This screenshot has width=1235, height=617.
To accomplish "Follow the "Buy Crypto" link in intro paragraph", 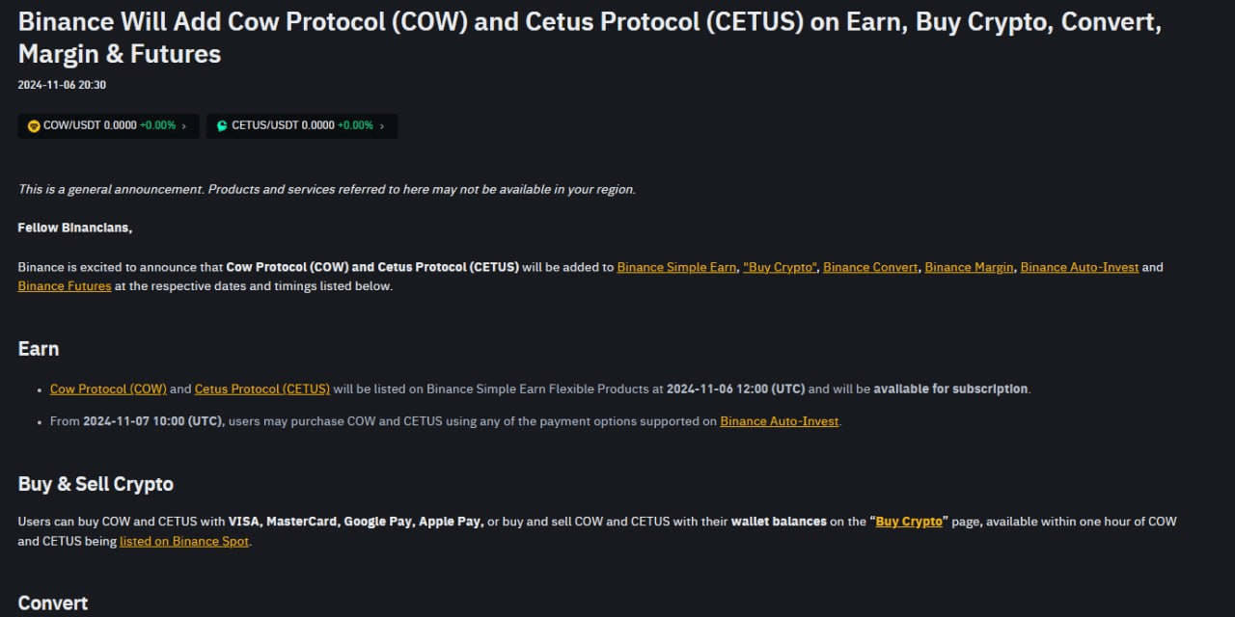I will pyautogui.click(x=780, y=267).
